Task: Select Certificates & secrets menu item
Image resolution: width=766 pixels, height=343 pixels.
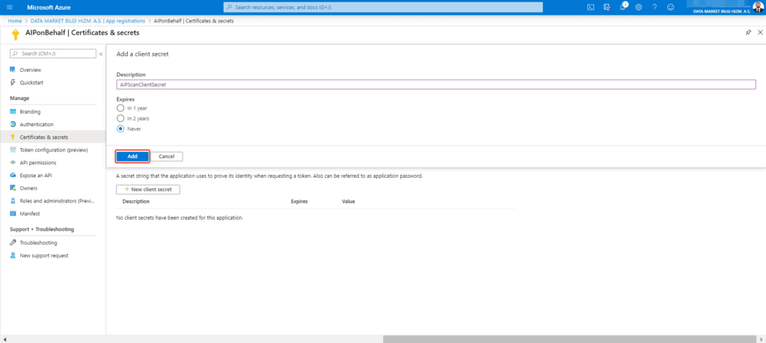Action: pyautogui.click(x=53, y=137)
